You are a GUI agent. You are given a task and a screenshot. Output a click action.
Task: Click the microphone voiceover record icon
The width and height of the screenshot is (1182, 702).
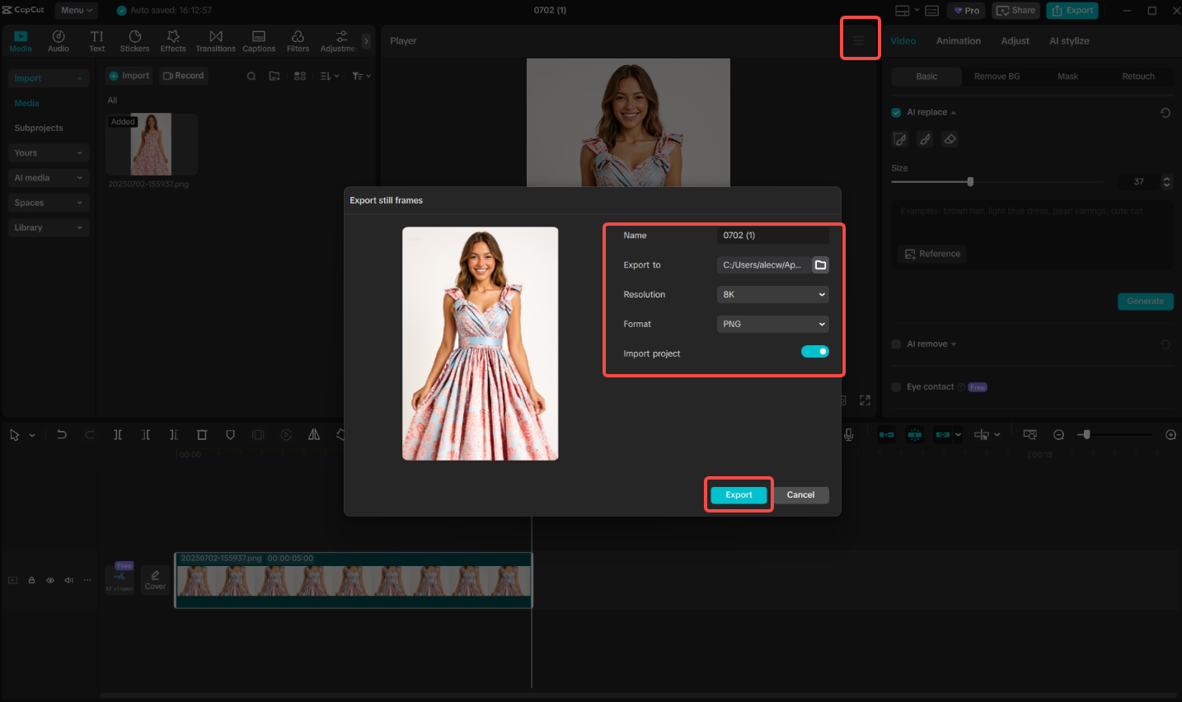tap(848, 434)
